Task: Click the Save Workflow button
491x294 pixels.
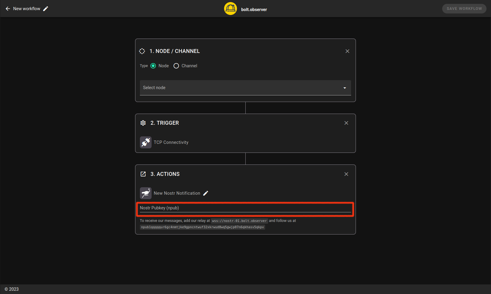Action: coord(464,9)
